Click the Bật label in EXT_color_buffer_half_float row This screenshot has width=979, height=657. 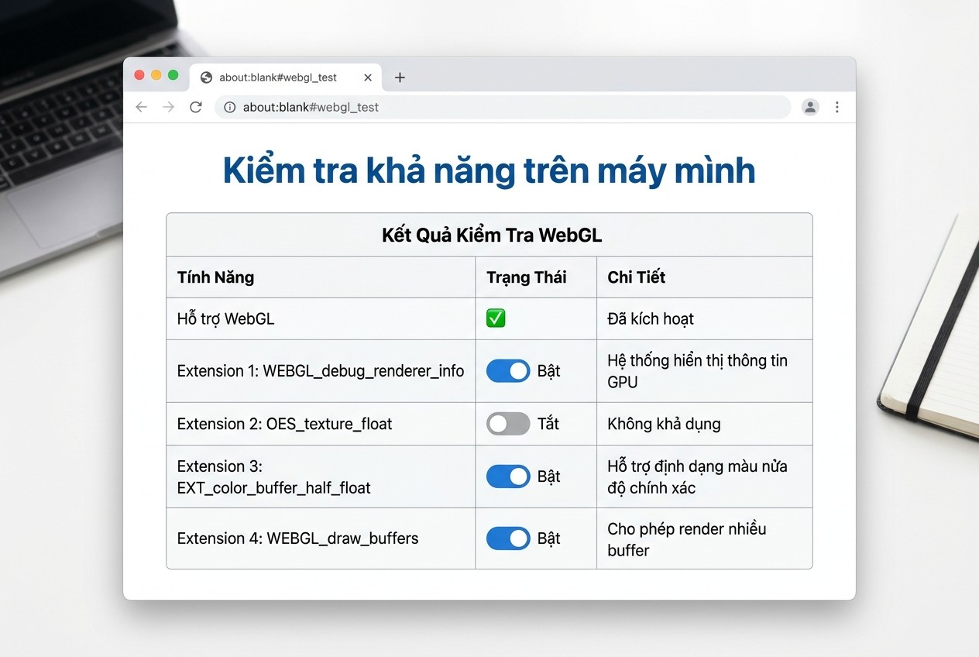coord(549,476)
